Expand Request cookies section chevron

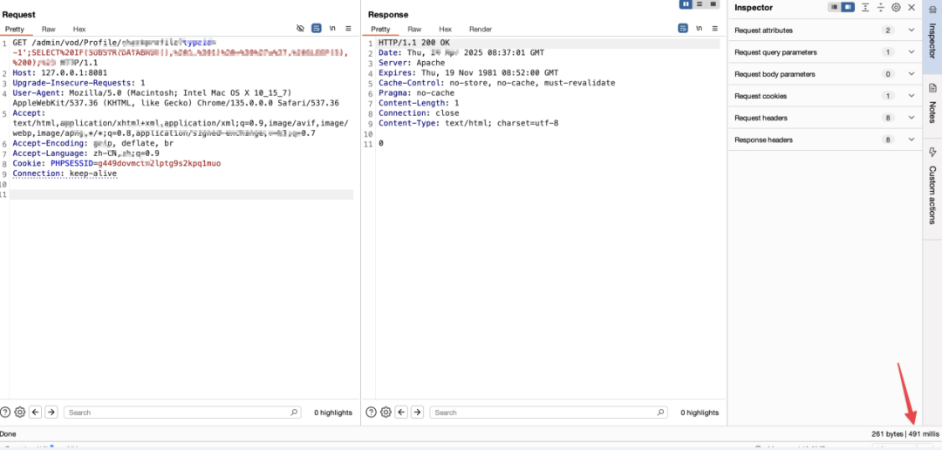coord(911,96)
